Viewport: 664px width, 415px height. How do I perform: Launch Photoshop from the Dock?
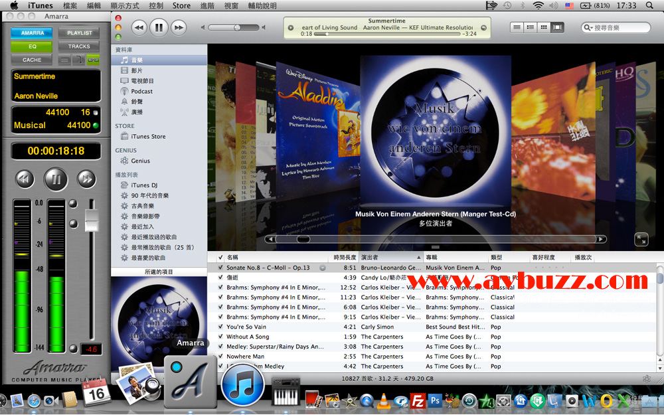(435, 400)
